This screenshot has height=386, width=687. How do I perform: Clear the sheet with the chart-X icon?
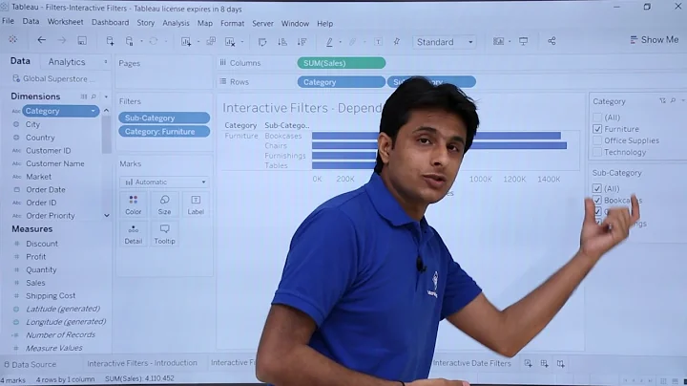pyautogui.click(x=230, y=42)
